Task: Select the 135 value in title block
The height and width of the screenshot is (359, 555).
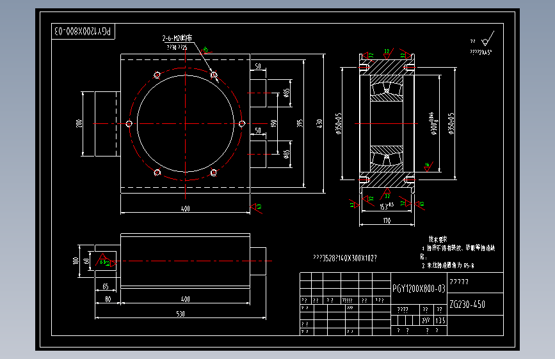Action: click(x=440, y=321)
